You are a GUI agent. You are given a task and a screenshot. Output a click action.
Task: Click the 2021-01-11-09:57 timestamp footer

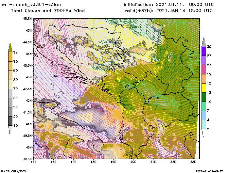pos(209,171)
